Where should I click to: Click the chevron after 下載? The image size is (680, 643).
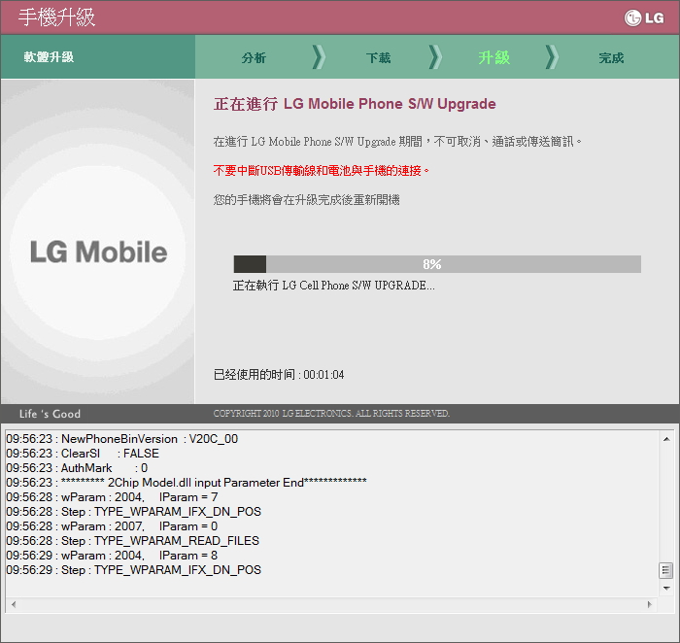(x=435, y=56)
